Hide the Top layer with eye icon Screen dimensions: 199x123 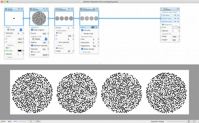[175, 15]
